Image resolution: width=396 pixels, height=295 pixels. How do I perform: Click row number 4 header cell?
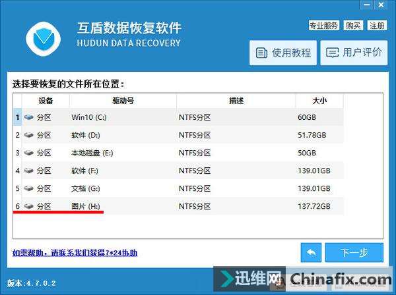[17, 171]
